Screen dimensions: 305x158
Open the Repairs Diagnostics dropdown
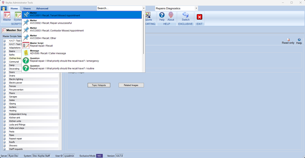click(x=196, y=8)
